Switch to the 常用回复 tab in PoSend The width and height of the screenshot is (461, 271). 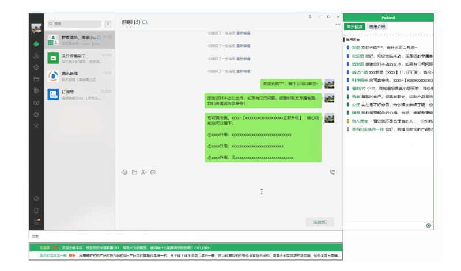[x=354, y=26]
